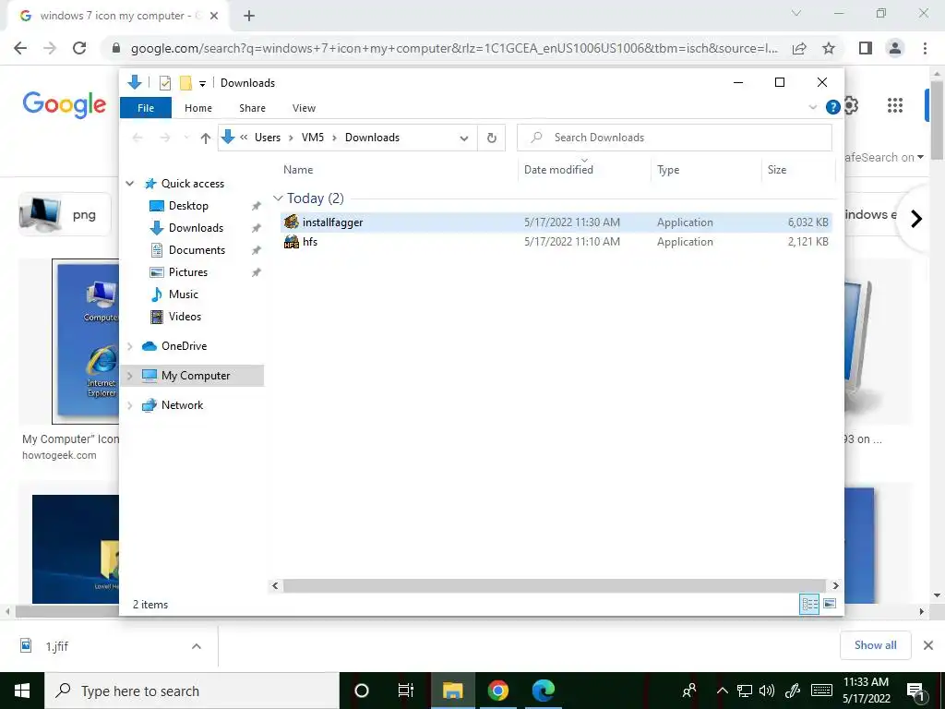The height and width of the screenshot is (709, 945).
Task: Open a new Chrome tab
Action: 249,16
